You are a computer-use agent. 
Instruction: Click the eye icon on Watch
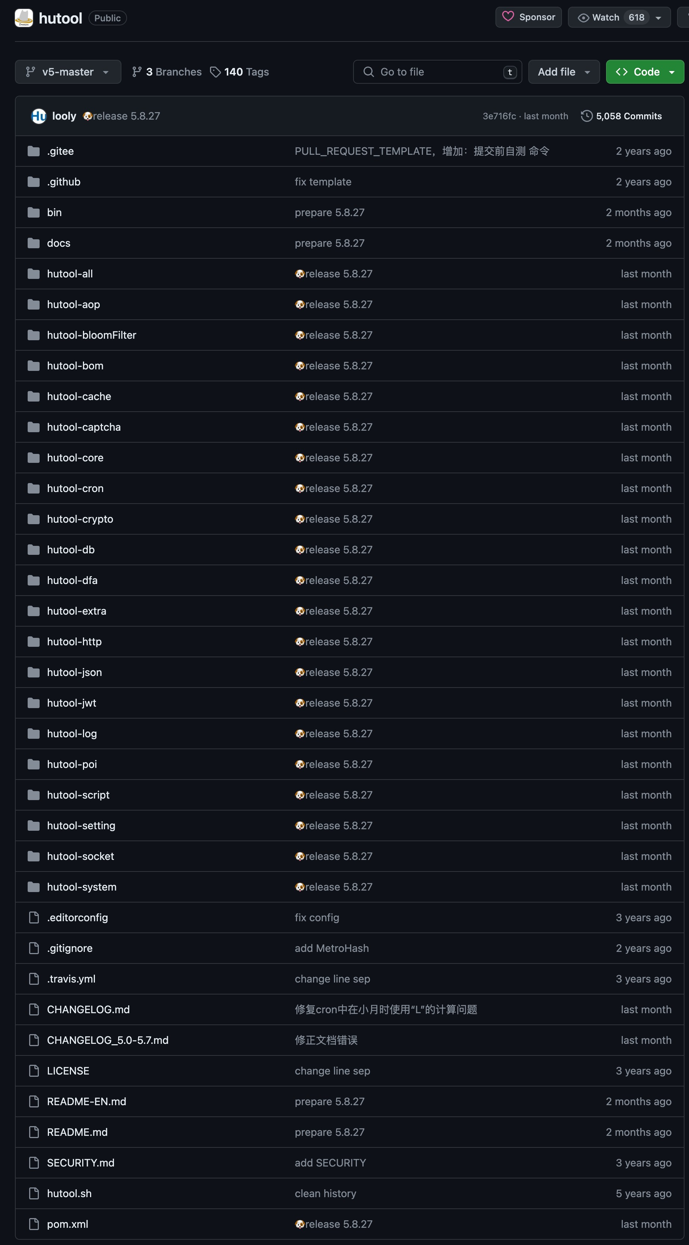[x=583, y=18]
